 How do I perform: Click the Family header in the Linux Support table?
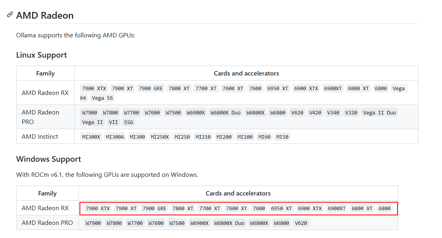(45, 74)
